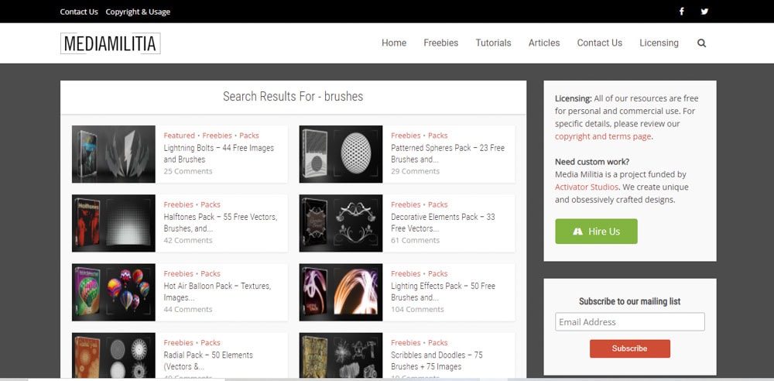774x381 pixels.
Task: Click Packs tag on Decorative Elements post
Action: point(438,204)
